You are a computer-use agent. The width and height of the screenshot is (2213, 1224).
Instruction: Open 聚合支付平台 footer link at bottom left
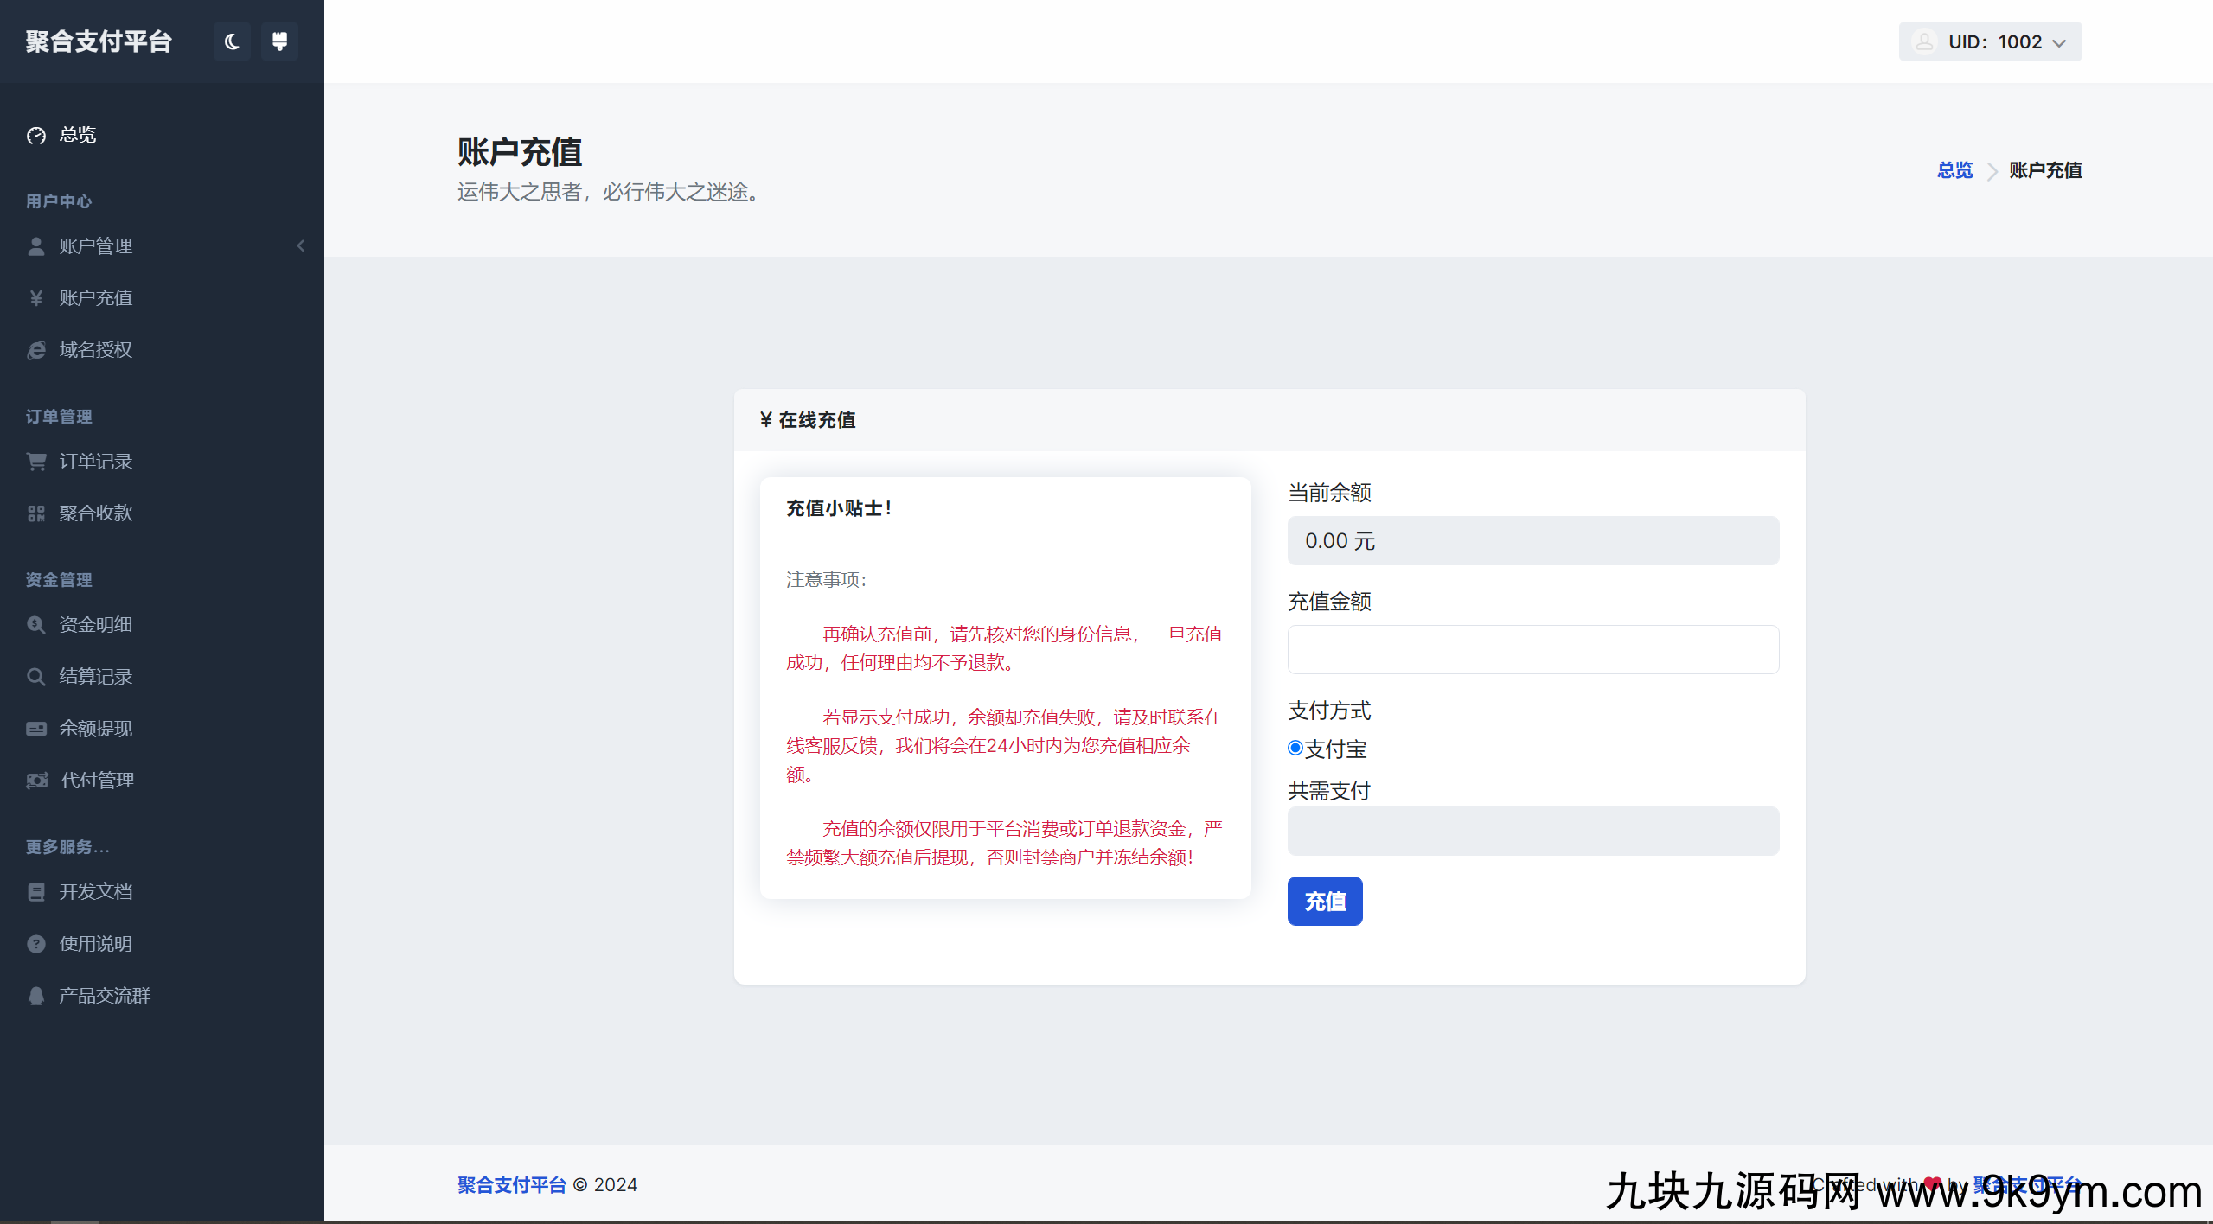511,1185
